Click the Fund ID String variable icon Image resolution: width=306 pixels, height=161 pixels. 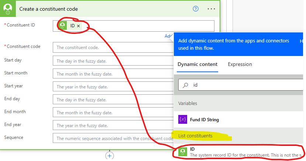tap(183, 119)
